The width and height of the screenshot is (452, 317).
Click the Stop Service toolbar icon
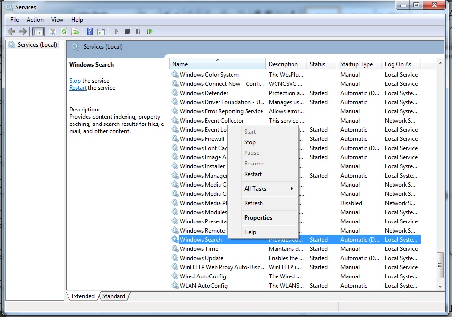click(127, 31)
